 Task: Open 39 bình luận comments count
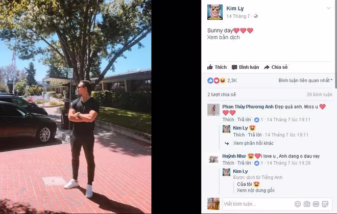pyautogui.click(x=319, y=95)
